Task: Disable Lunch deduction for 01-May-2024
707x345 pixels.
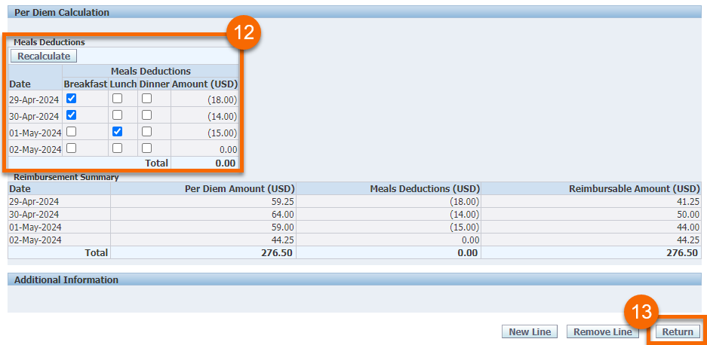Action: [x=117, y=132]
